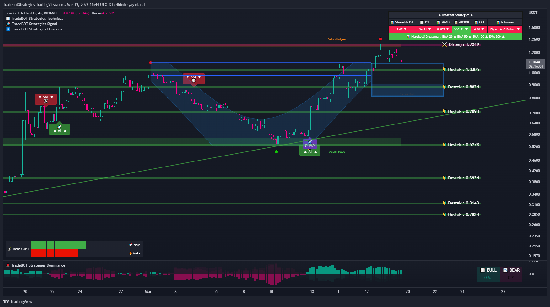Viewport: 550px width, 307px height.
Task: Click the chart icon before Hareketli Ortalama
Action: [x=408, y=37]
